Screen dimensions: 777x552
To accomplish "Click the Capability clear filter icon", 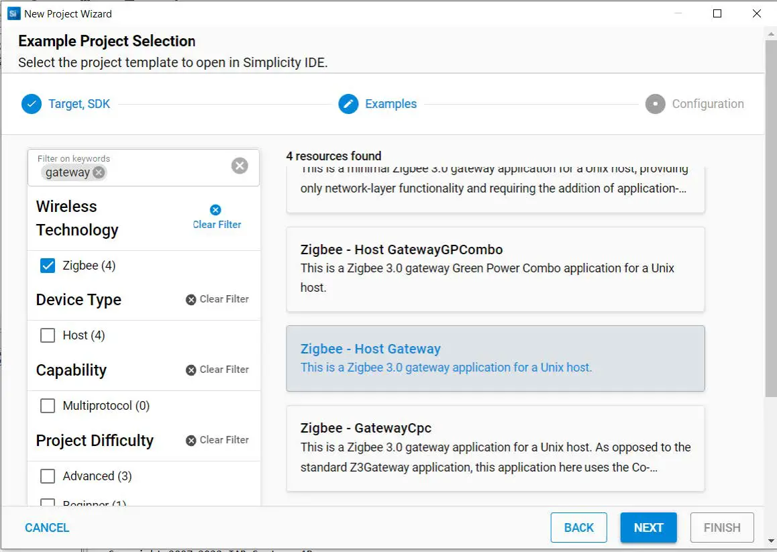I will [x=191, y=370].
